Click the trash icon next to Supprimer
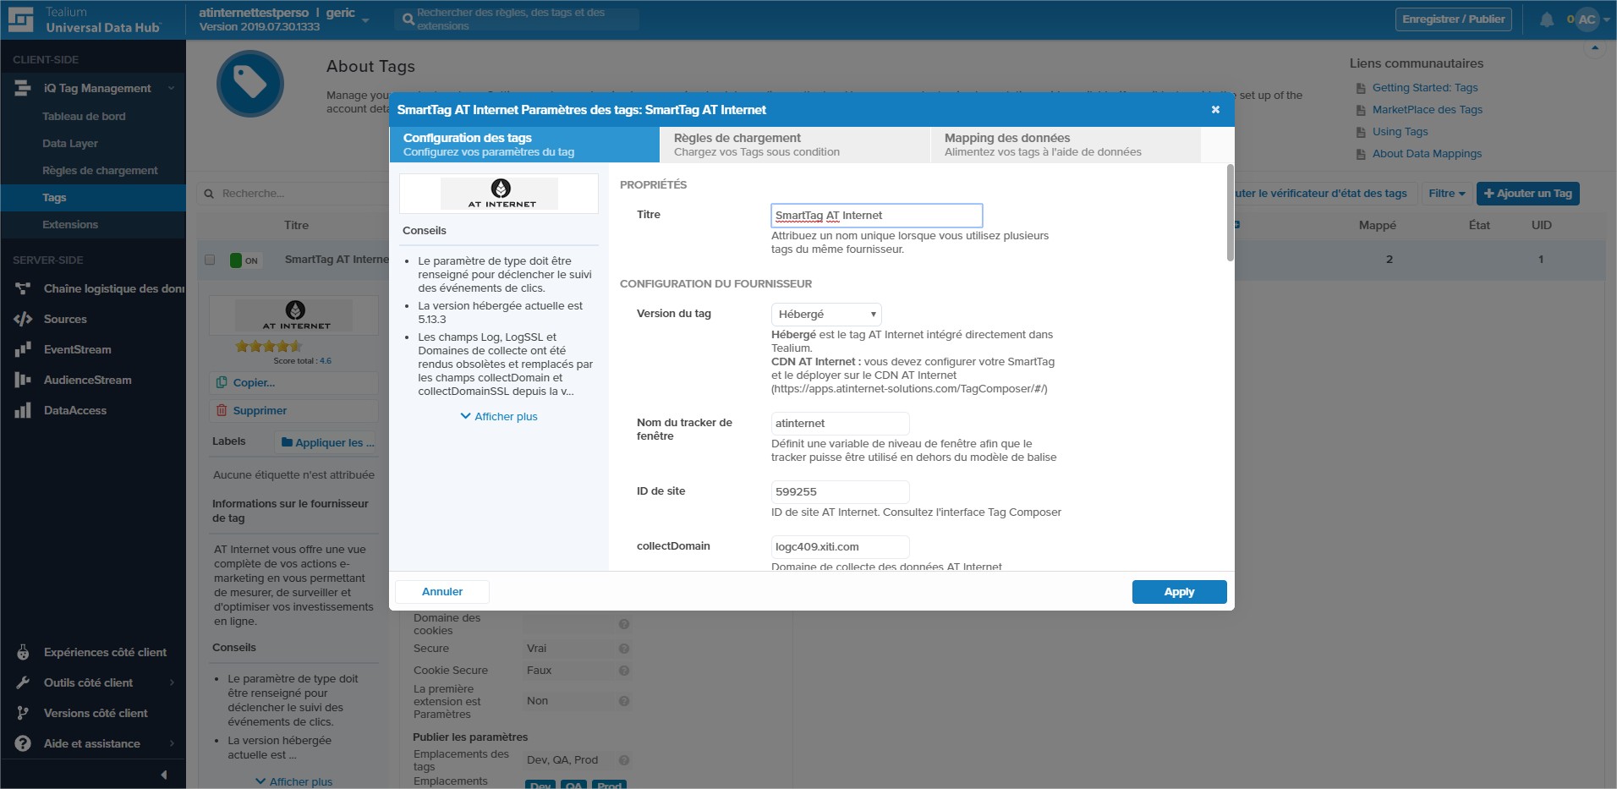Image resolution: width=1617 pixels, height=789 pixels. point(222,410)
